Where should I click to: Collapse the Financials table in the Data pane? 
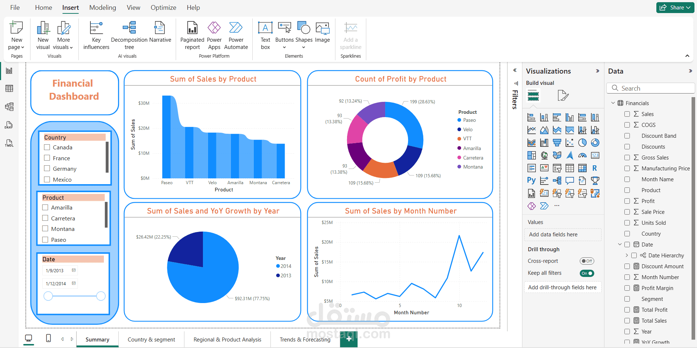tap(613, 103)
